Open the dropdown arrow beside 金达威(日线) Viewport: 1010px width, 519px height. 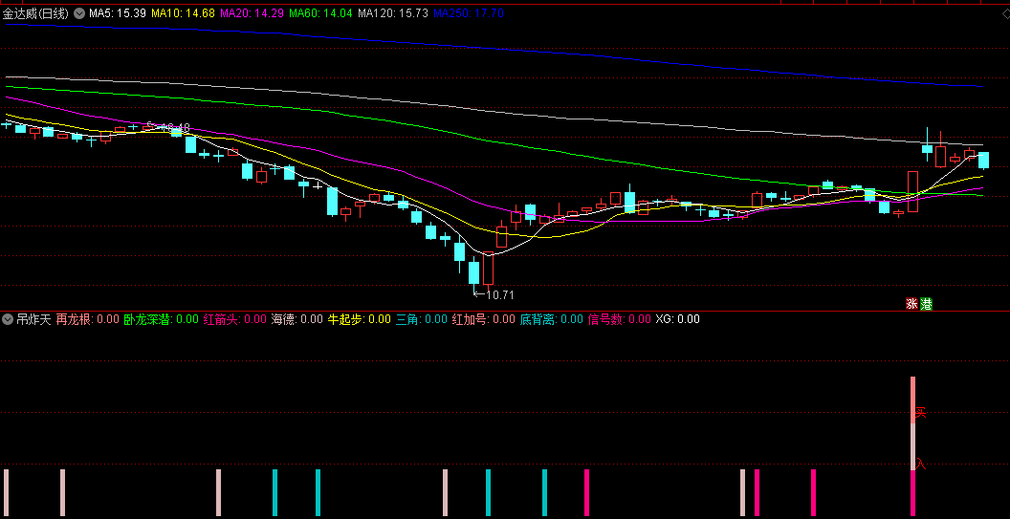[x=78, y=13]
